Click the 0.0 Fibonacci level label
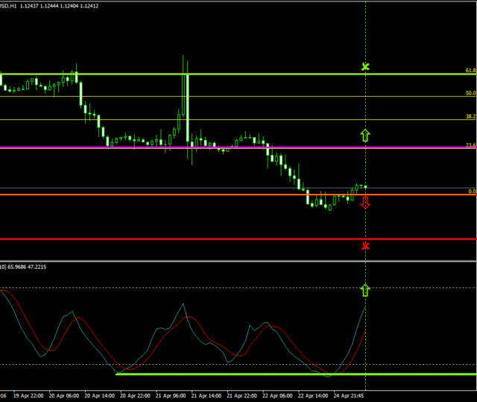This screenshot has height=402, width=477. (x=472, y=191)
